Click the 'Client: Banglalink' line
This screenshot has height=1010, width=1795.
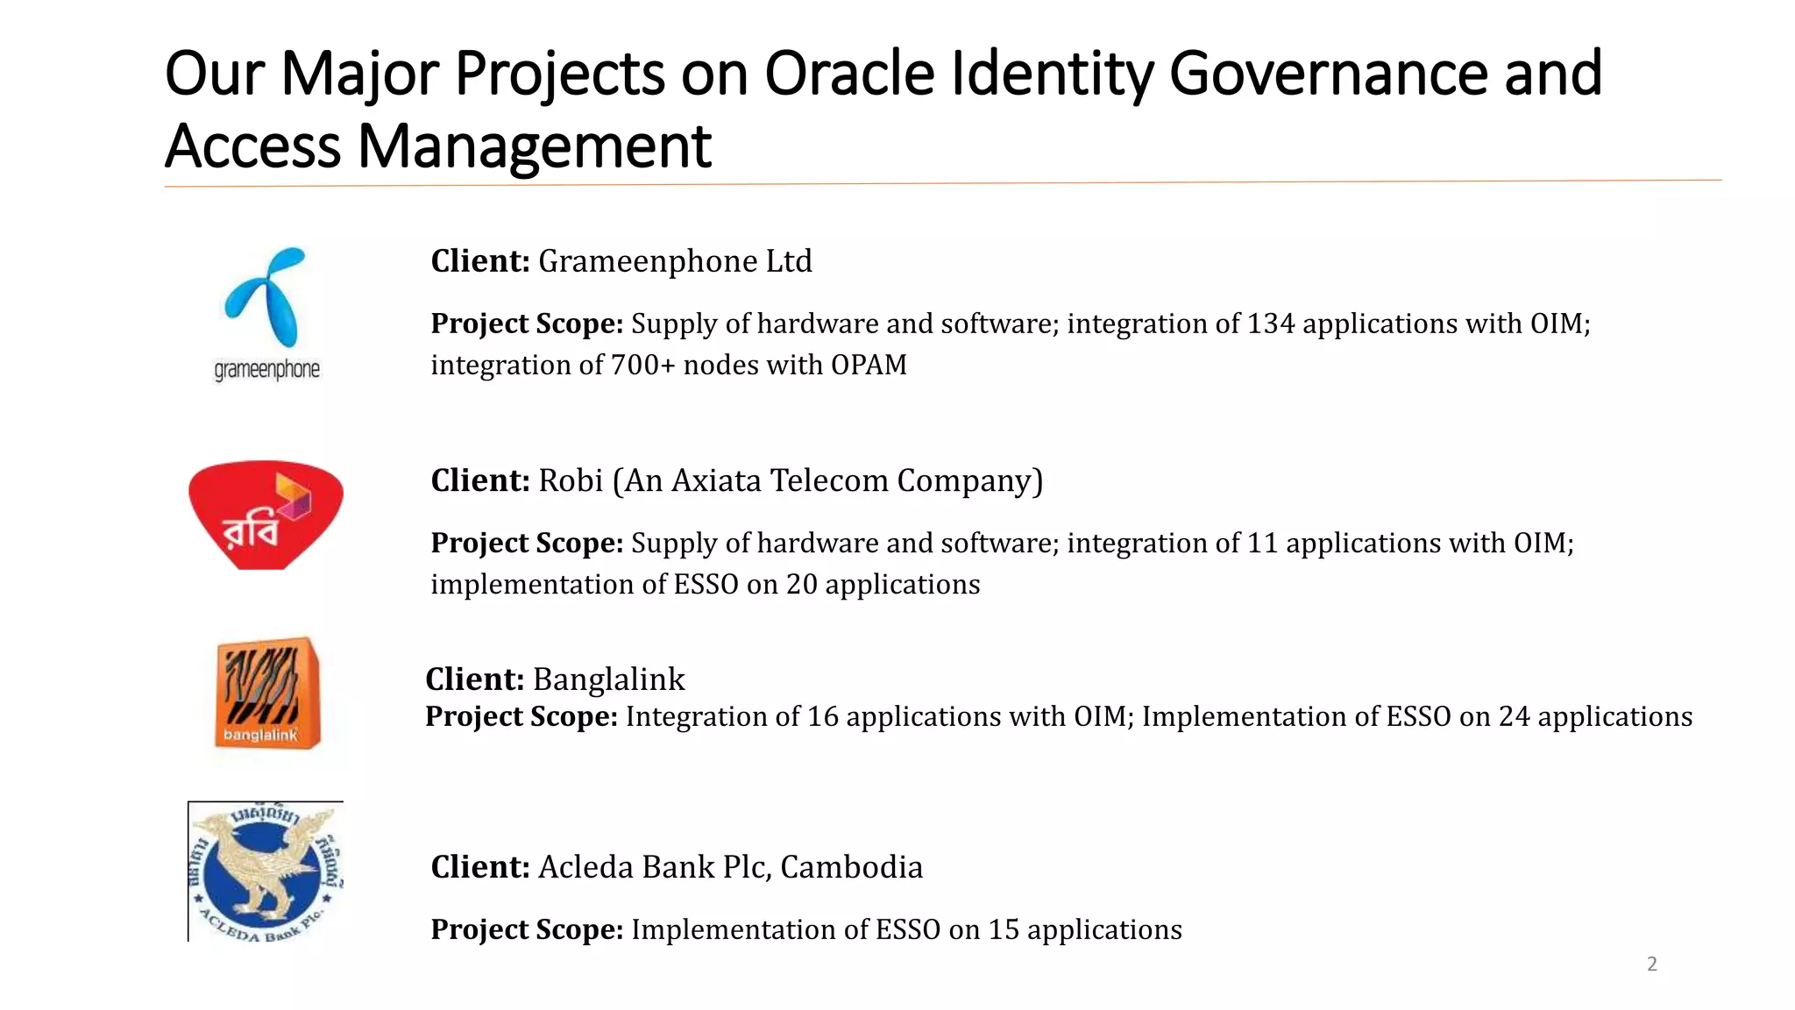pyautogui.click(x=555, y=679)
